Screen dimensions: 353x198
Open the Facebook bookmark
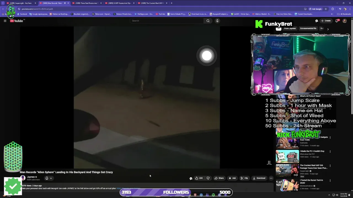(22, 14)
